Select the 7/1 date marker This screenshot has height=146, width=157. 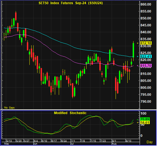pyautogui.click(x=73, y=141)
